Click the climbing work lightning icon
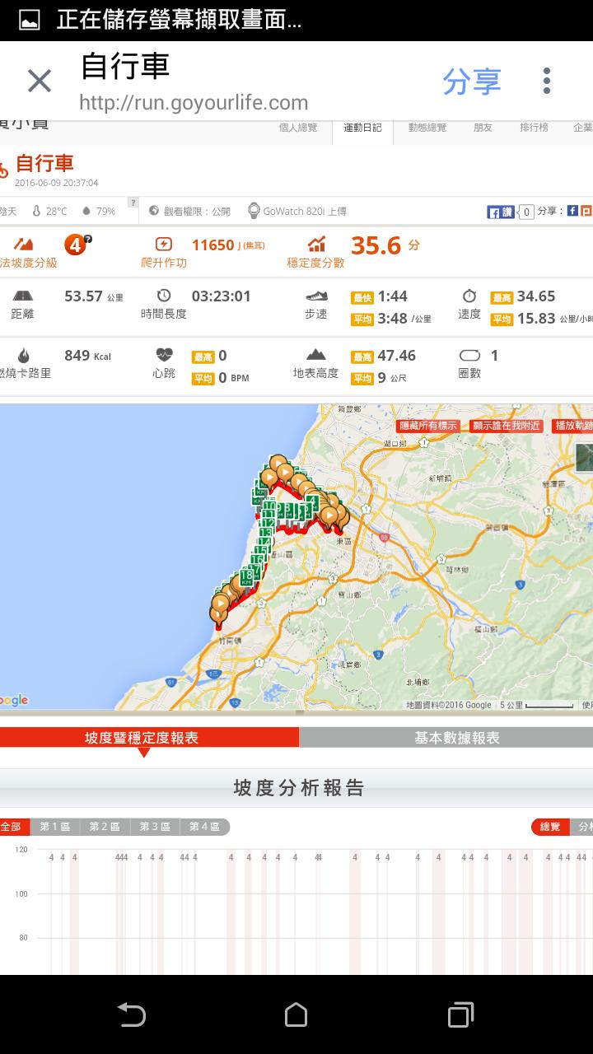 coord(164,245)
